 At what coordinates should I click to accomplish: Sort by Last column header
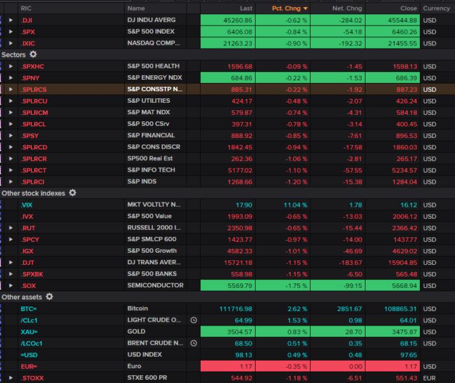[246, 8]
